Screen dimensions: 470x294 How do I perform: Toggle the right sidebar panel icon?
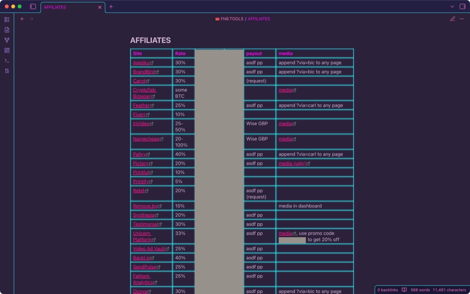click(x=462, y=7)
